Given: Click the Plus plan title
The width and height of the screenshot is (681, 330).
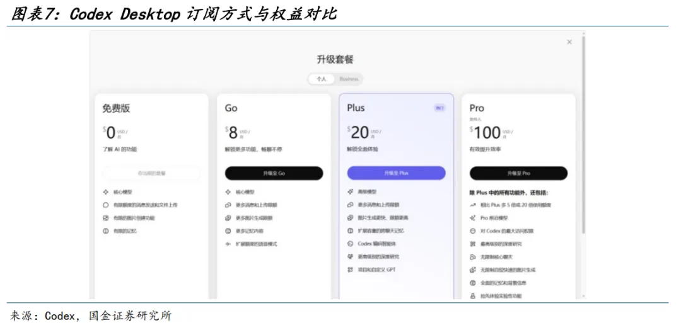Looking at the screenshot, I should pos(356,108).
